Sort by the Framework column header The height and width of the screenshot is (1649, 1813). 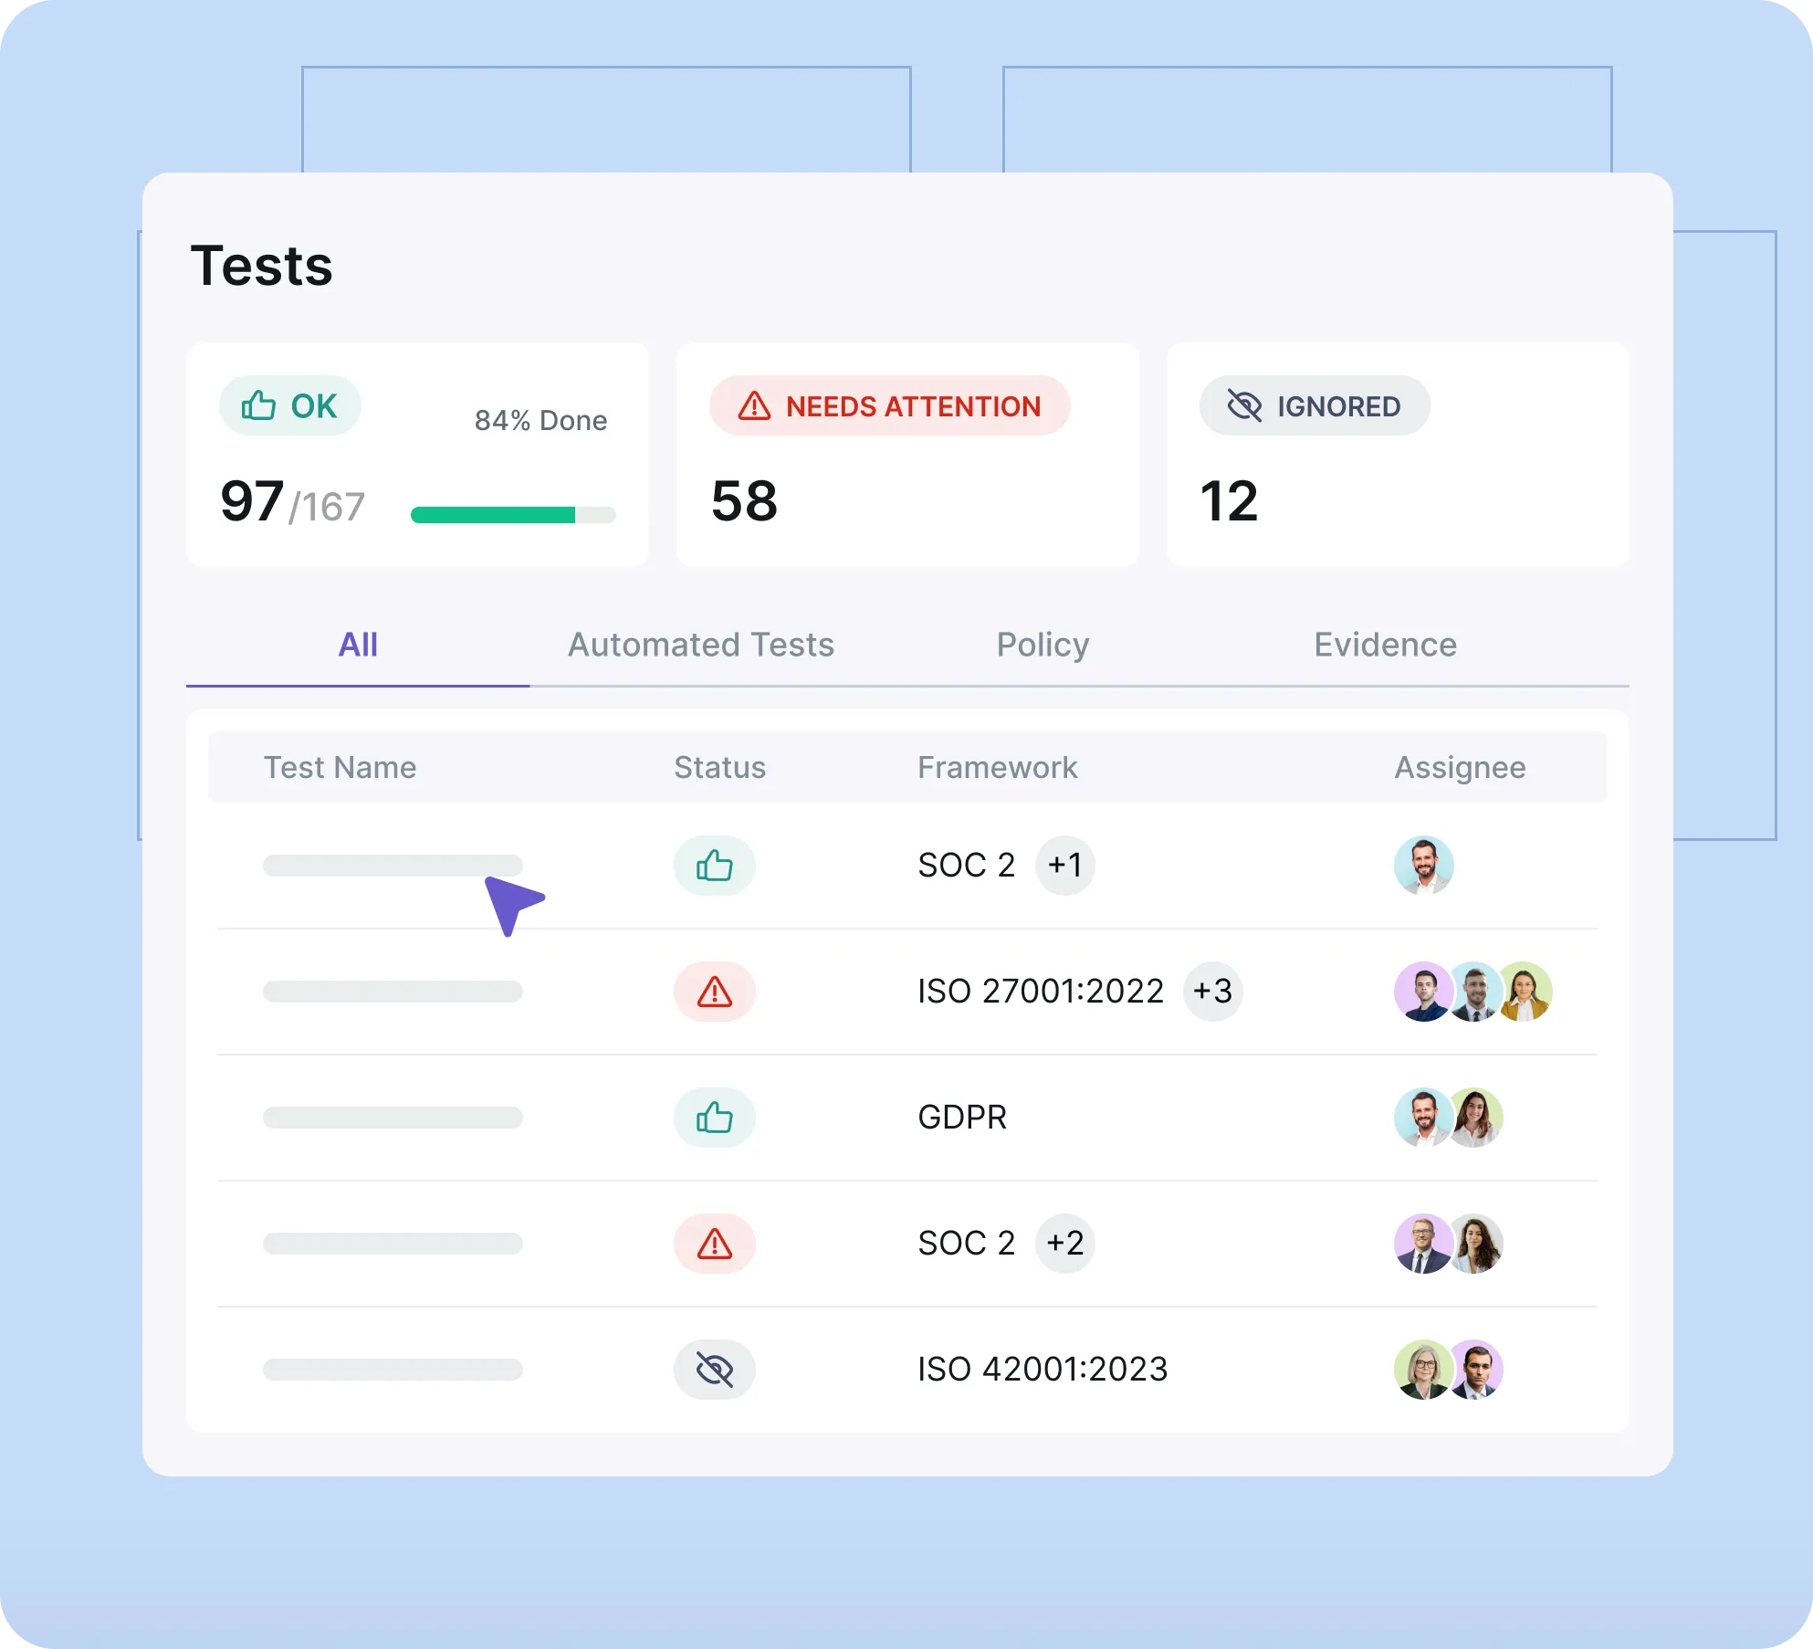997,767
